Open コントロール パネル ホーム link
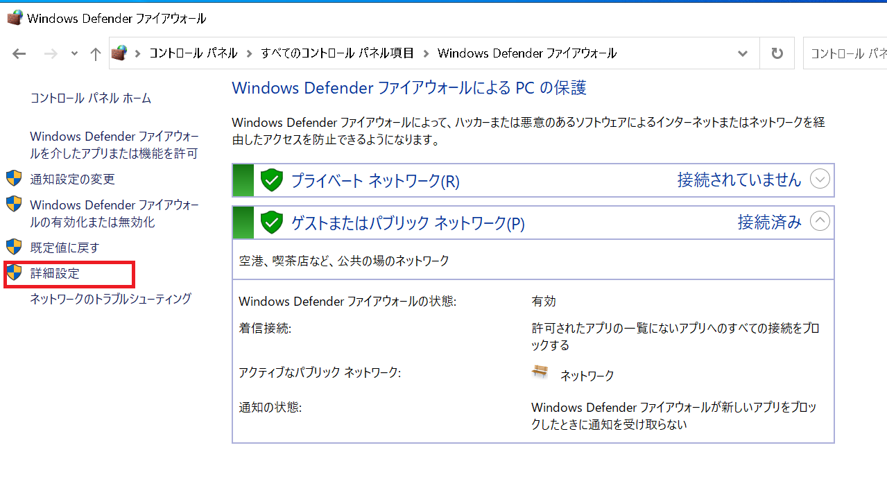The image size is (887, 486). [90, 98]
